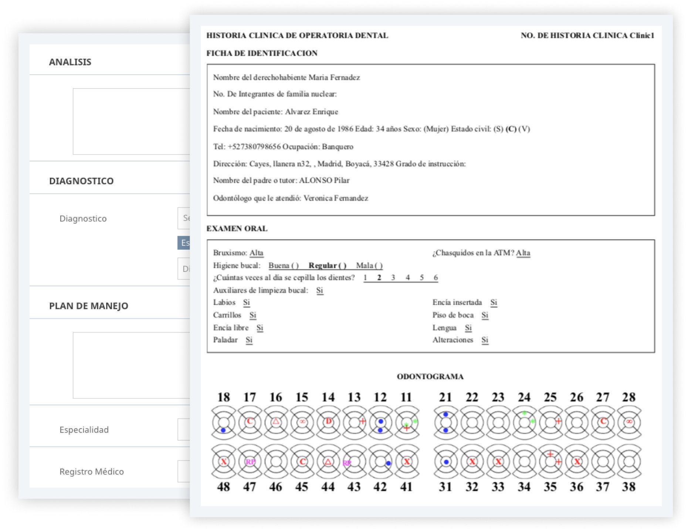Screen dimensions: 688x532
Task: Click tooth 42 diagram with blue dot
Action: [380, 461]
